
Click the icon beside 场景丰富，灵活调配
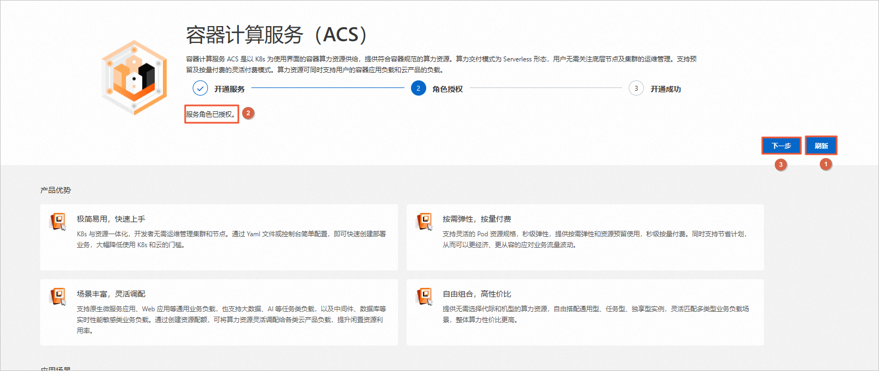(x=58, y=297)
